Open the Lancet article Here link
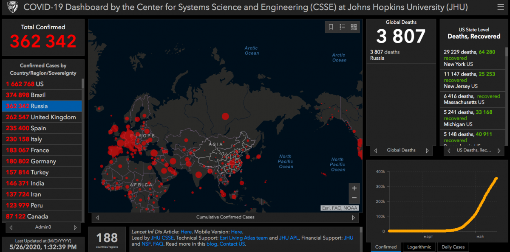This screenshot has height=252, width=510. click(186, 232)
